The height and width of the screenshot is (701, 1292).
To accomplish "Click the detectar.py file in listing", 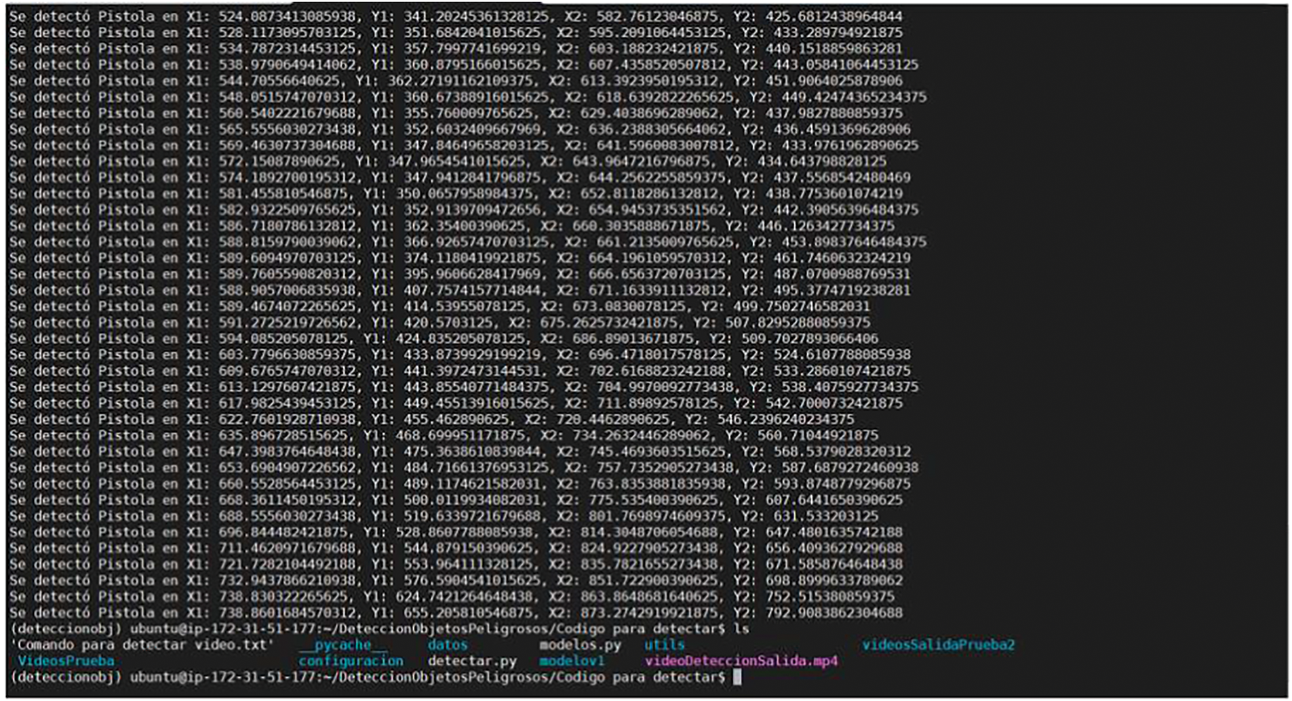I will pos(472,661).
